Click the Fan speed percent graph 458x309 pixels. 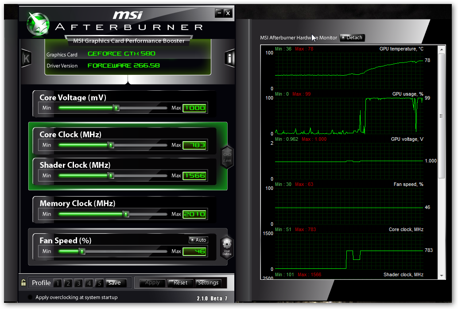[349, 206]
